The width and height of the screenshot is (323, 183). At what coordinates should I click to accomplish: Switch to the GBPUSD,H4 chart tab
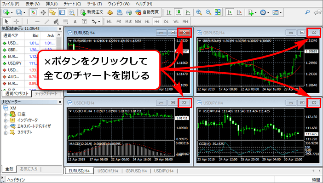coord(136,171)
